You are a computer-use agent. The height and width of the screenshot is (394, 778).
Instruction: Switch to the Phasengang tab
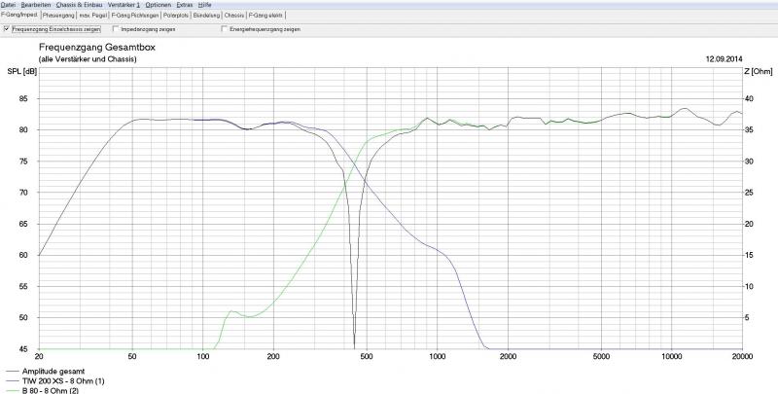(x=59, y=17)
